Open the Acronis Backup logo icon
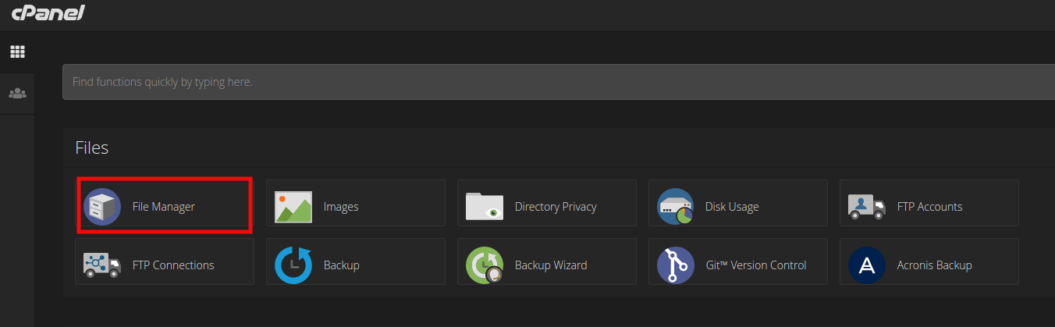This screenshot has width=1055, height=327. pyautogui.click(x=867, y=265)
